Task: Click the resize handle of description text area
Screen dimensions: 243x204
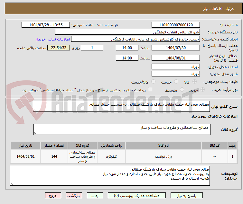Action: [x=34, y=110]
